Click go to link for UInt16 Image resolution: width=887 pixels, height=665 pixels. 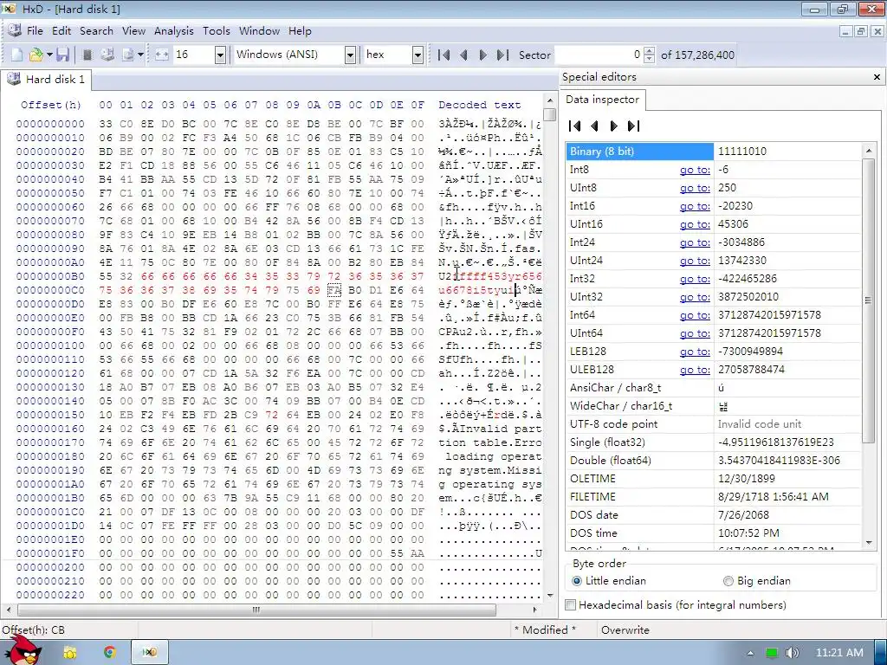[695, 224]
